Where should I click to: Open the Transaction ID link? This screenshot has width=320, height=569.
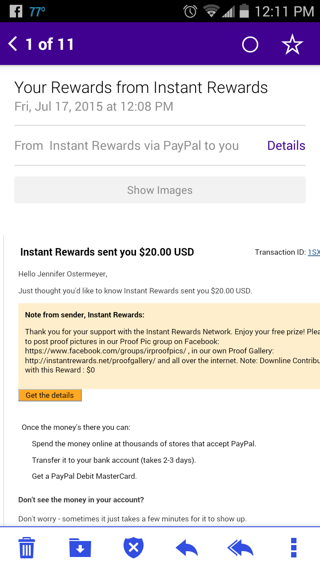coord(314,252)
